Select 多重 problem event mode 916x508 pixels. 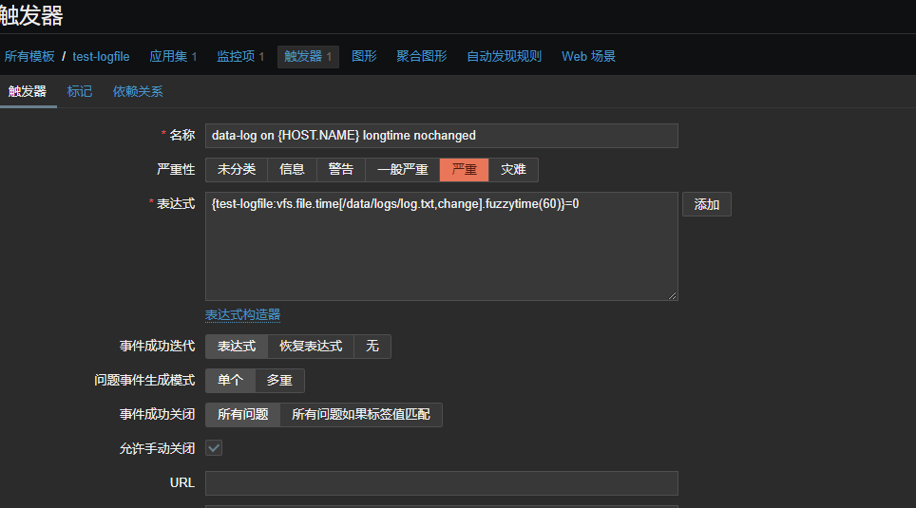(x=279, y=381)
